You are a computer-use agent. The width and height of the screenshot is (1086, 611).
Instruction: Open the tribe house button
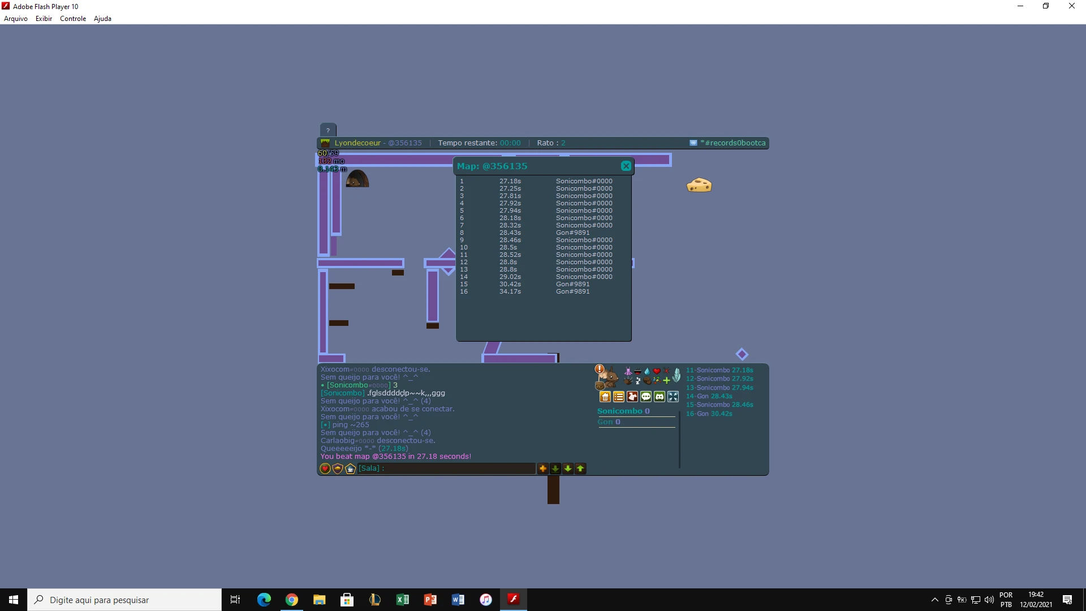coord(605,397)
